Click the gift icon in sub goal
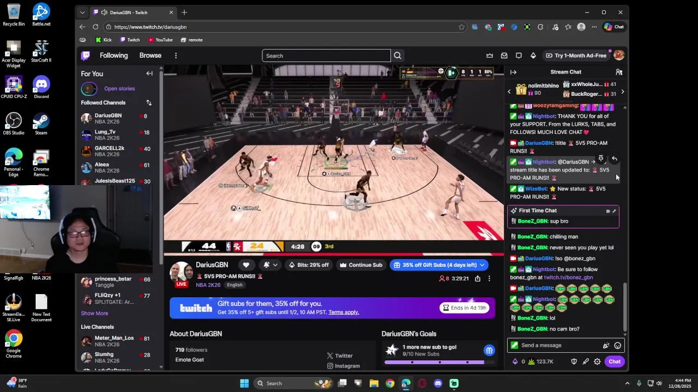 [489, 350]
